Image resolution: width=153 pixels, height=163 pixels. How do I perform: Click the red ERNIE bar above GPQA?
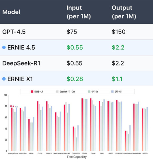(29, 135)
